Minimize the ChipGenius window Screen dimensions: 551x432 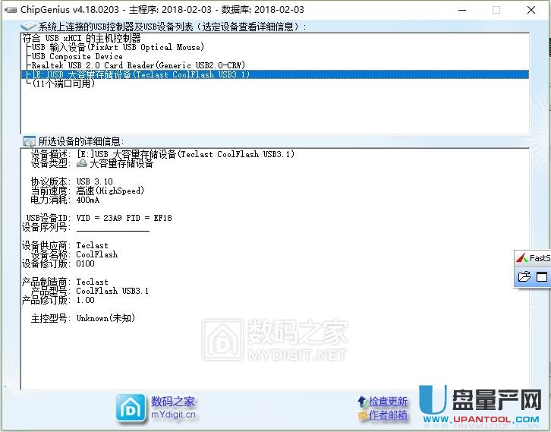click(461, 10)
